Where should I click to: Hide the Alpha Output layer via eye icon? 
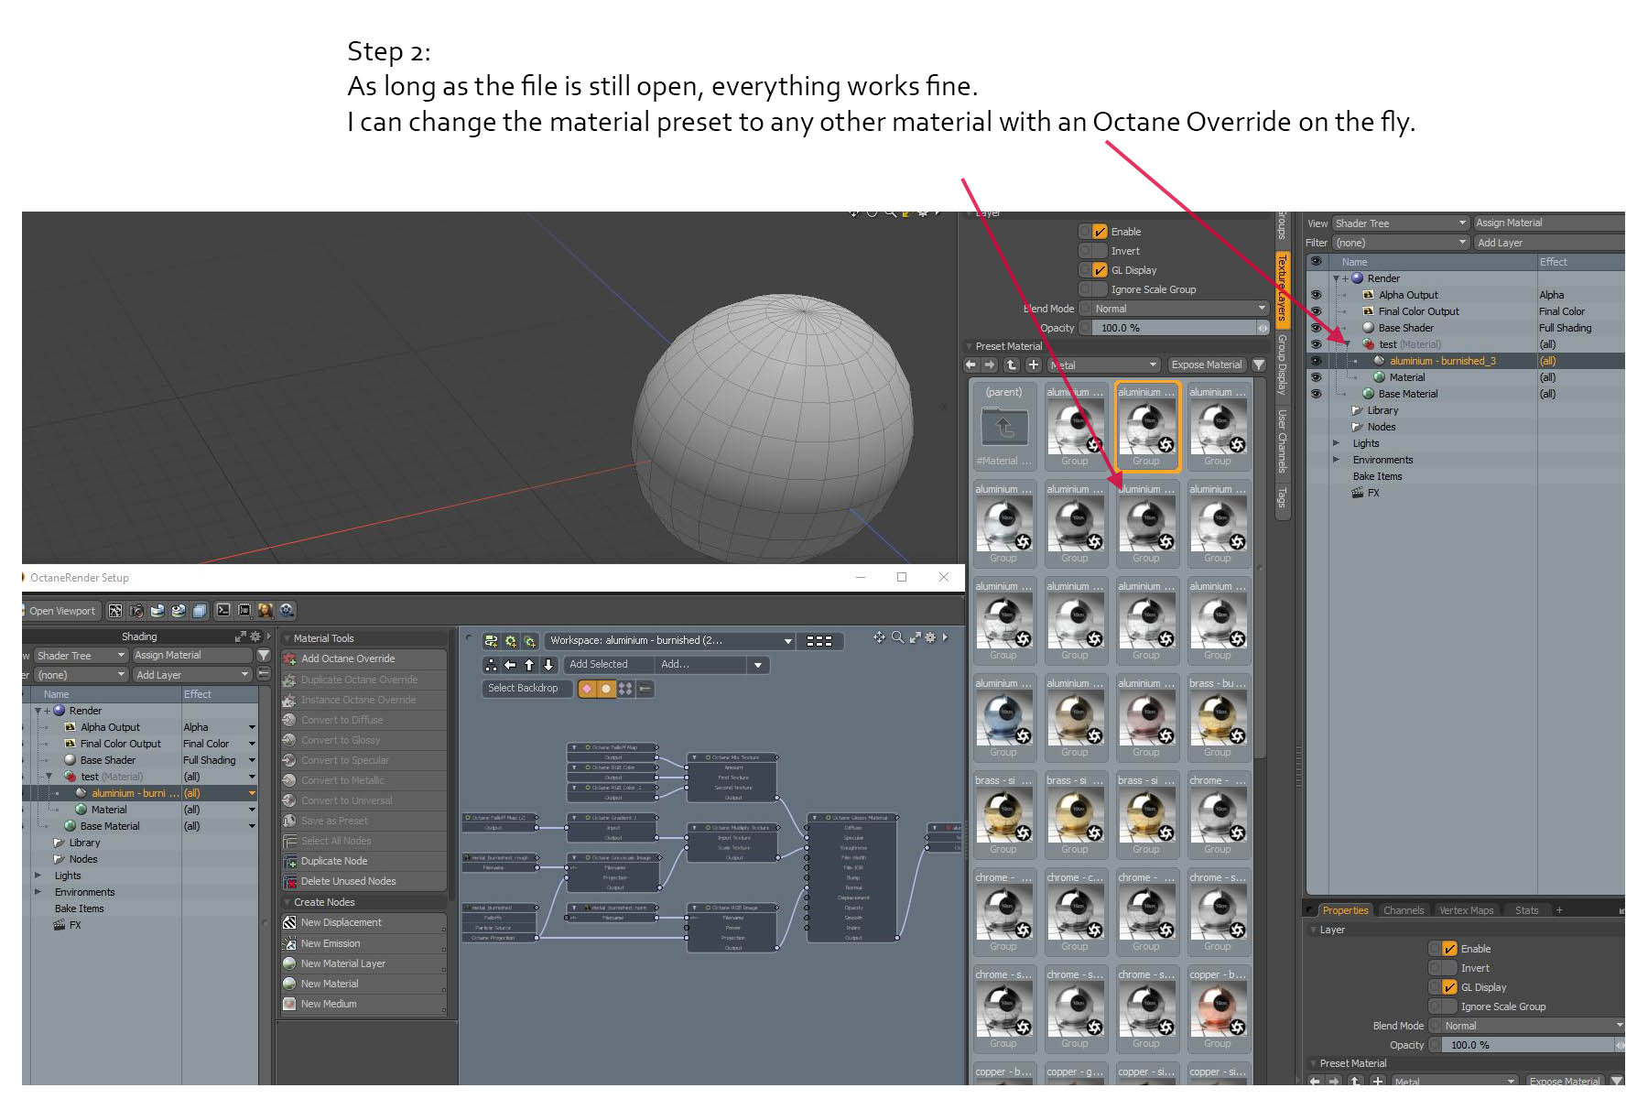tap(1316, 295)
